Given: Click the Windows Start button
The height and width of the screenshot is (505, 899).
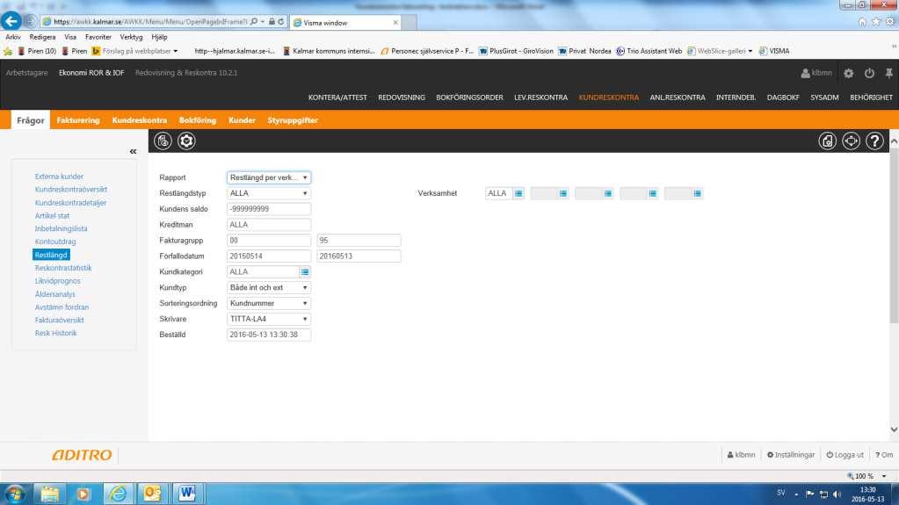Looking at the screenshot, I should coord(15,494).
